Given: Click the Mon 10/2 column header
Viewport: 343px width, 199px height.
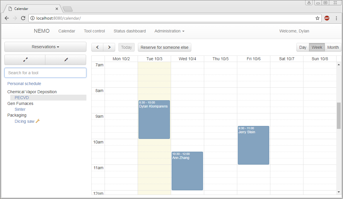Looking at the screenshot, I should pyautogui.click(x=121, y=59).
